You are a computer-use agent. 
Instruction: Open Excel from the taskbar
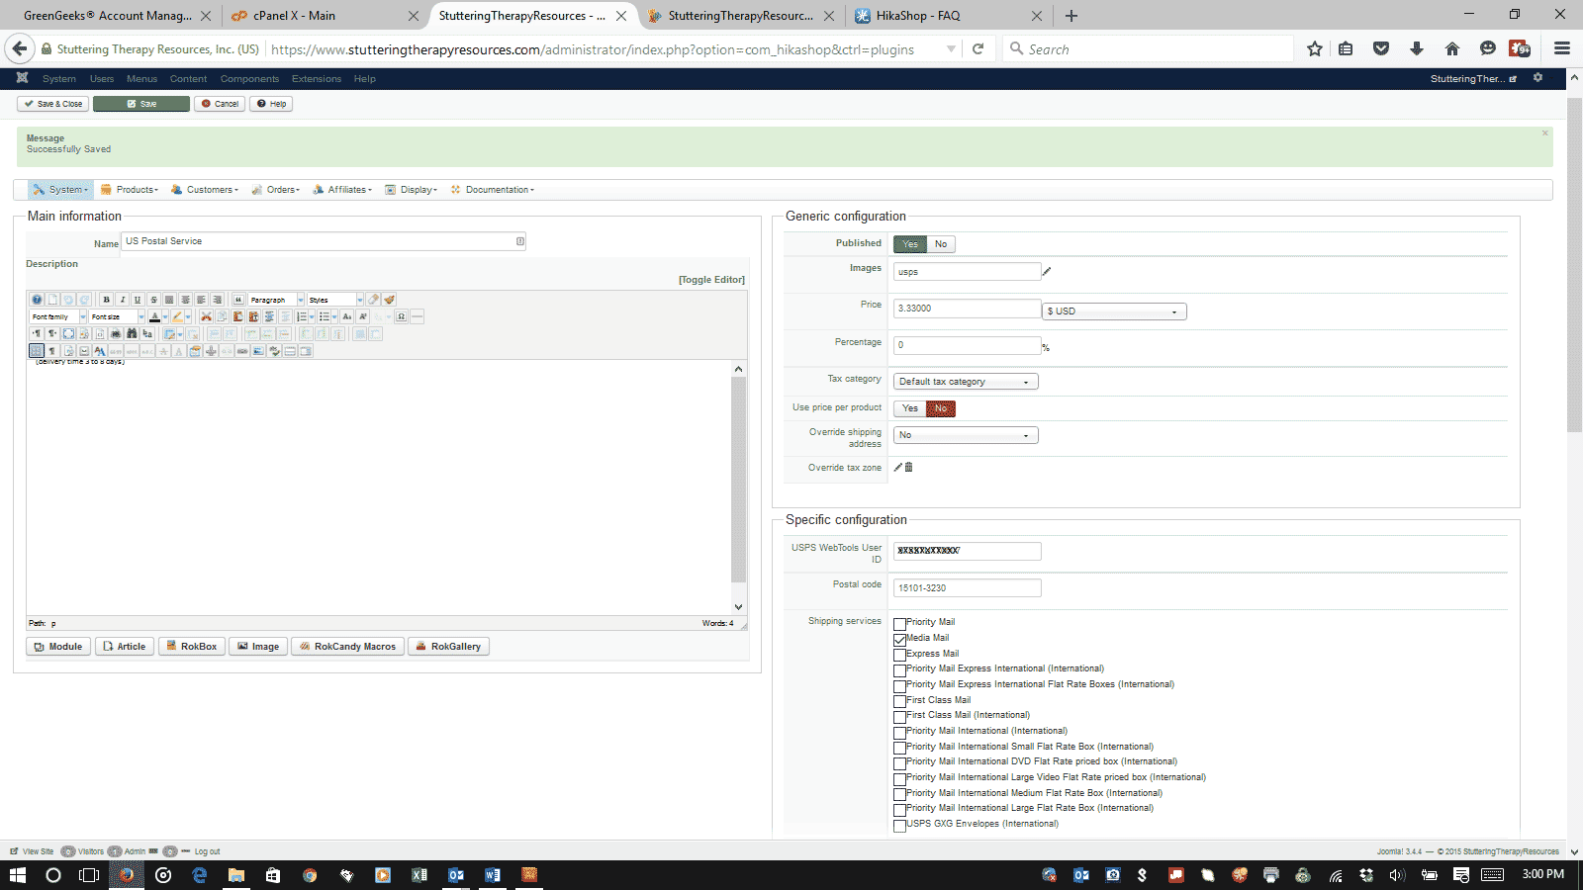(x=419, y=875)
